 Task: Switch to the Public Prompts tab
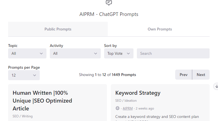pyautogui.click(x=58, y=29)
